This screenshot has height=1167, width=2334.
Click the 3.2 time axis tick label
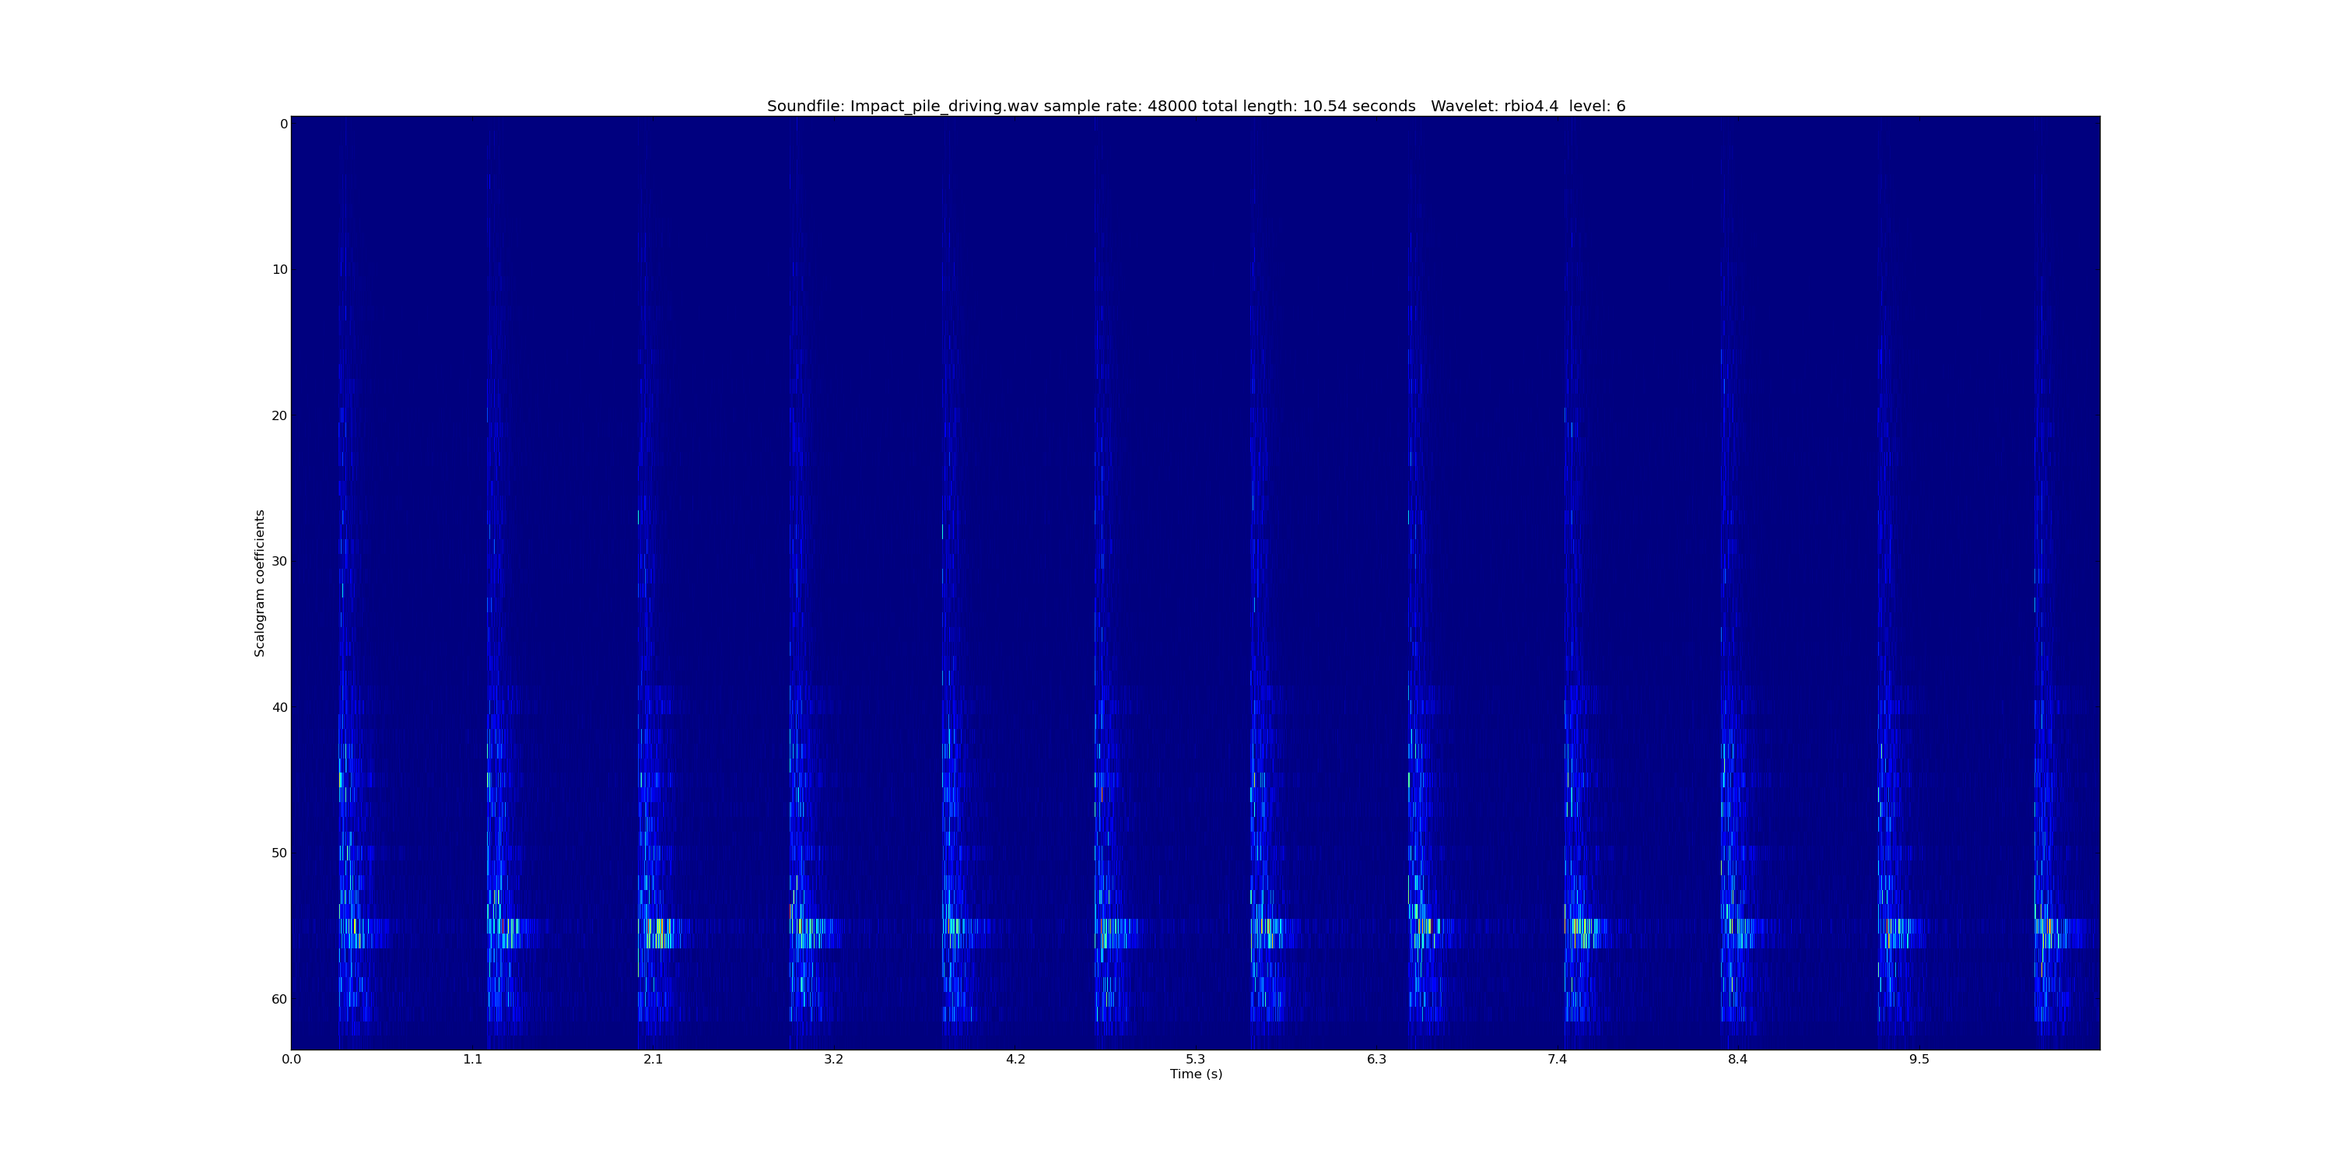coord(833,1059)
